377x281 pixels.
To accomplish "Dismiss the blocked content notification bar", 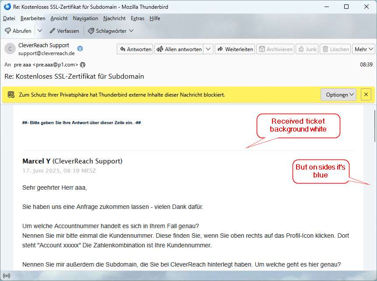I will pos(366,95).
